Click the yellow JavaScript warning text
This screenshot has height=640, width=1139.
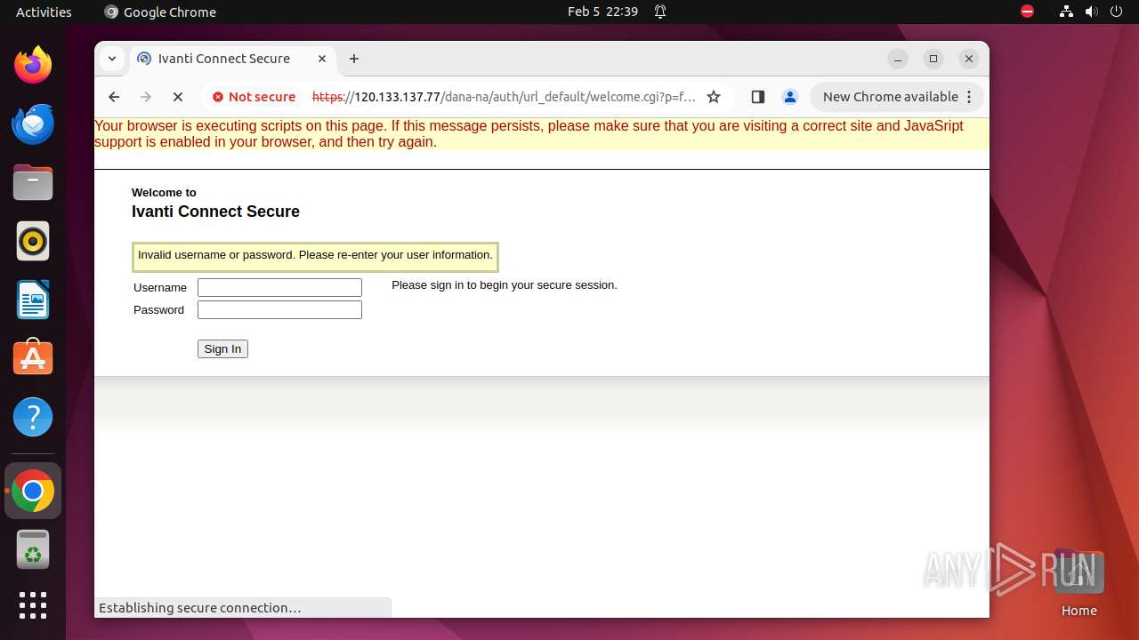(529, 134)
